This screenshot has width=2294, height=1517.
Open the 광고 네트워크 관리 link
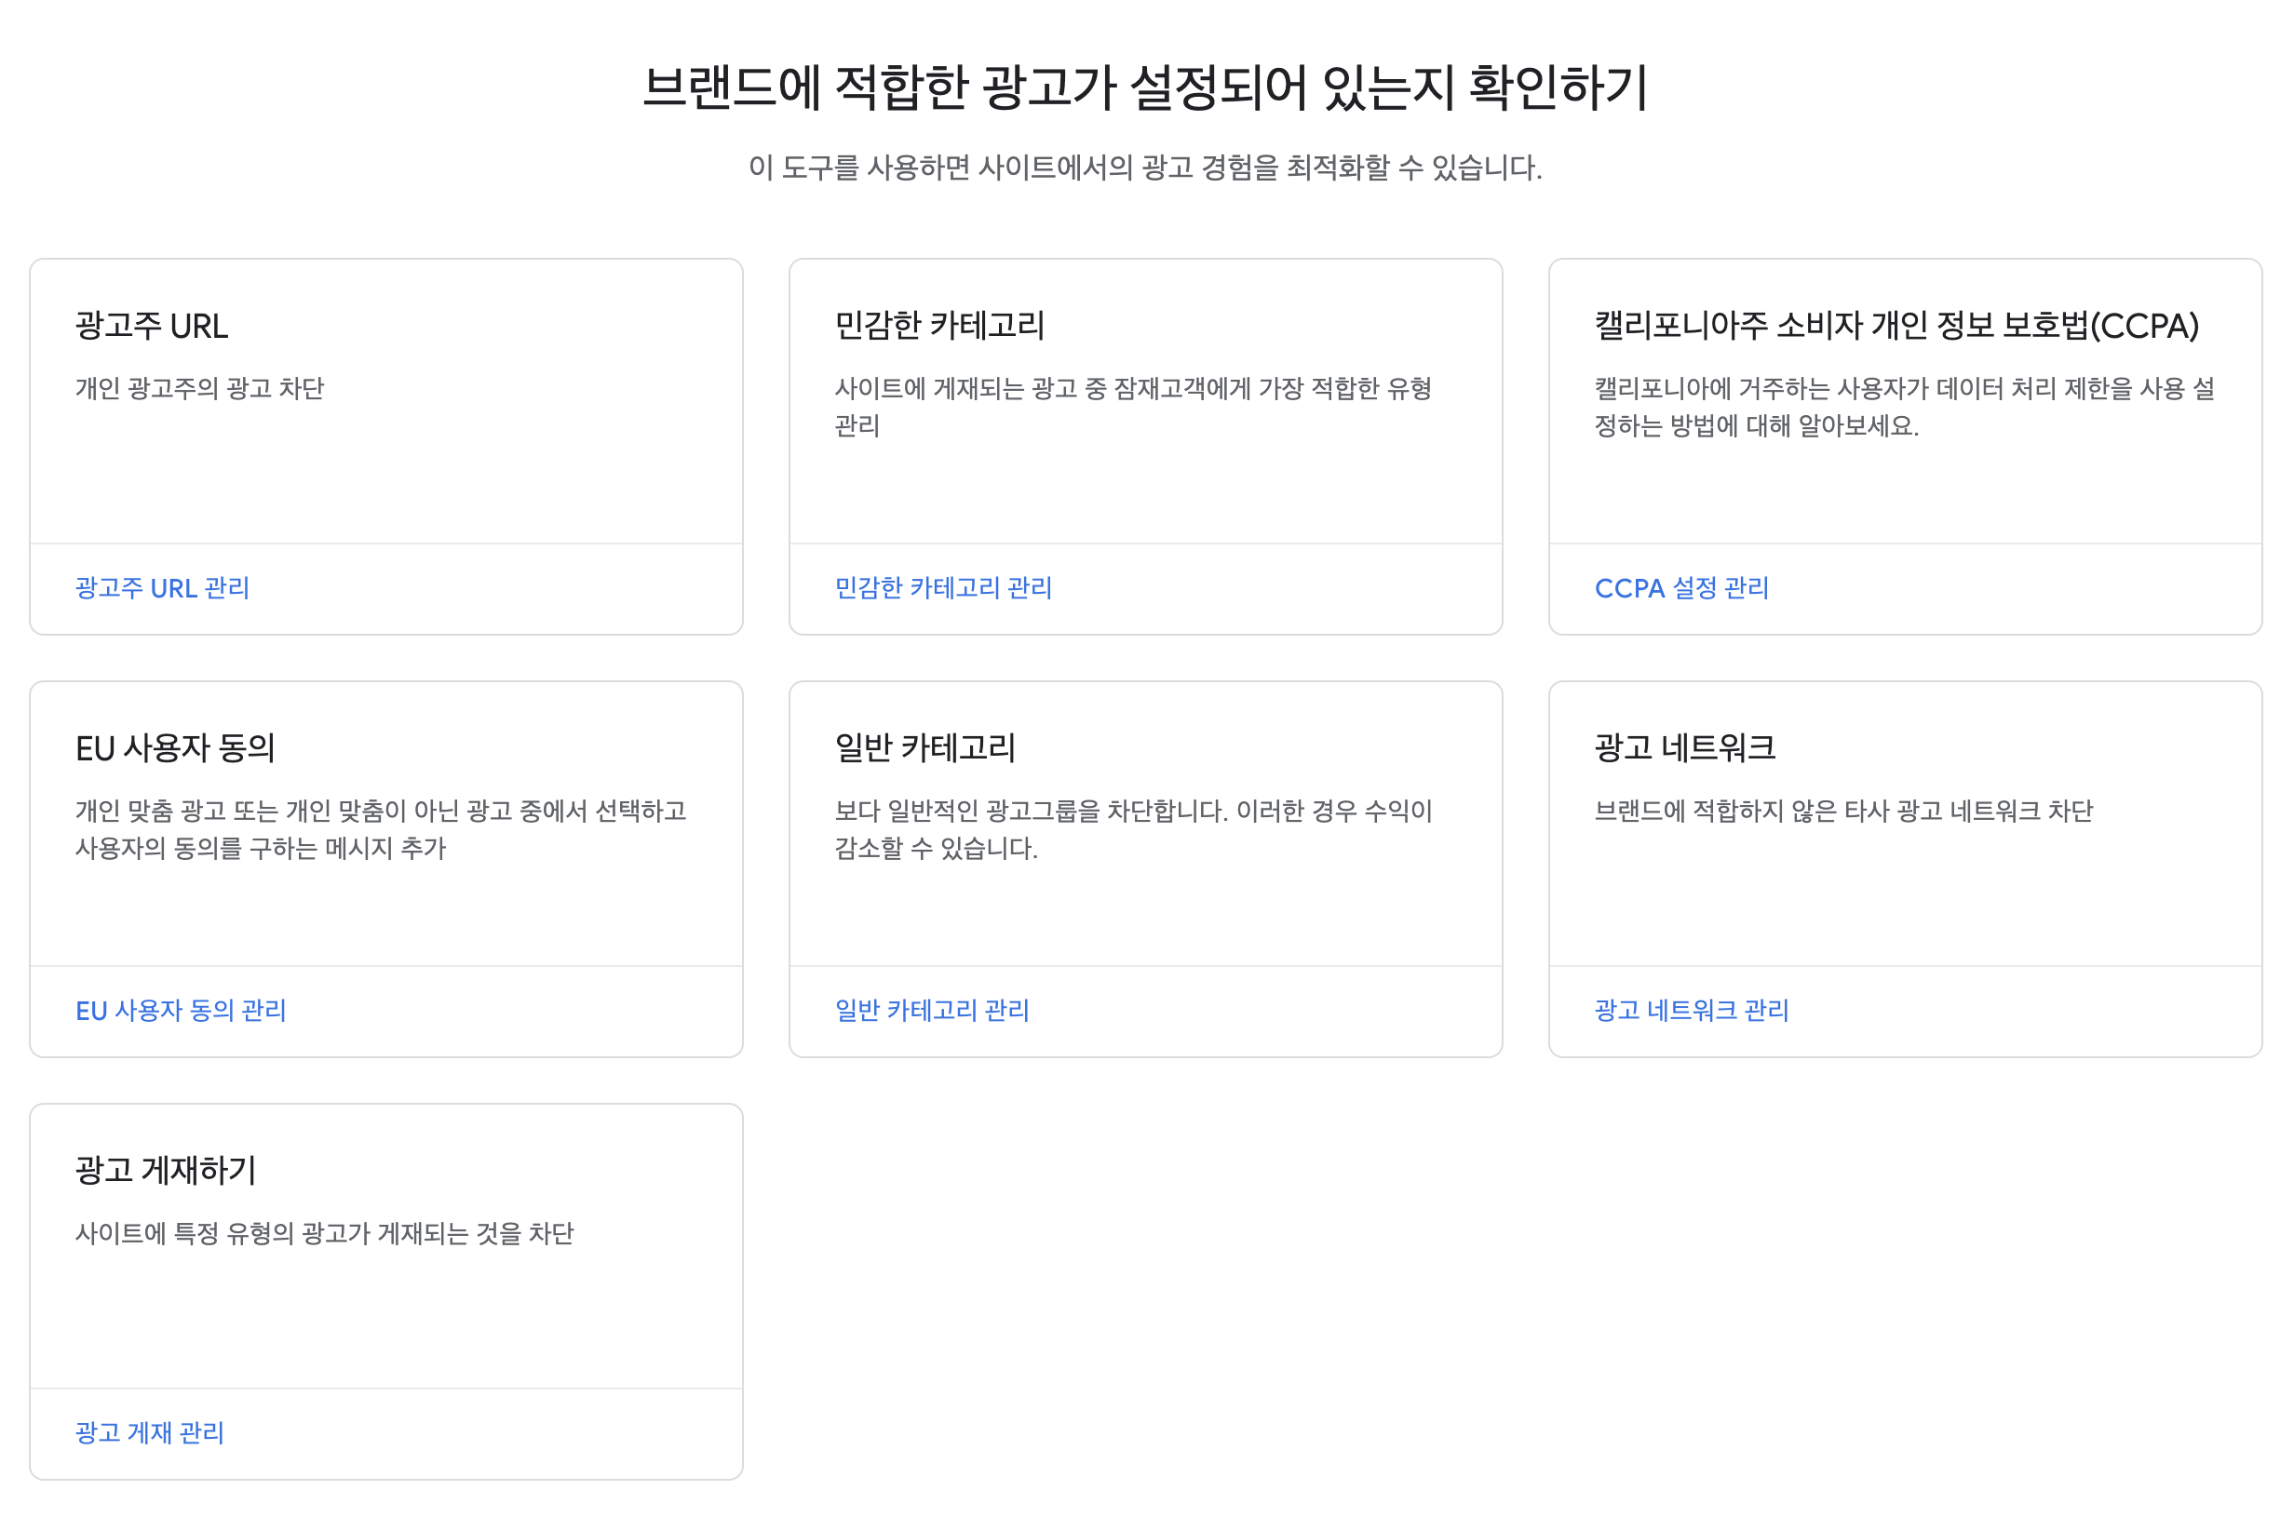tap(1693, 1010)
